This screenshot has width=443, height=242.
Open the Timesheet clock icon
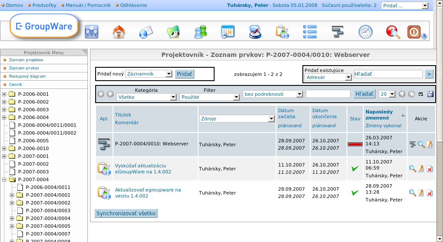pyautogui.click(x=365, y=32)
